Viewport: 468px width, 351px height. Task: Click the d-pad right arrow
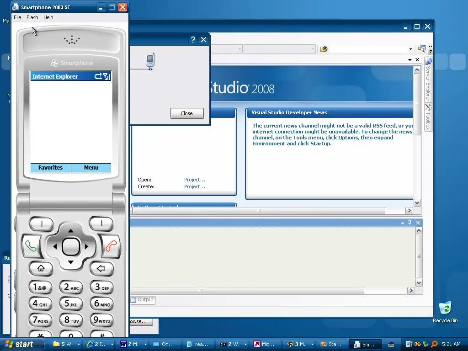click(86, 246)
